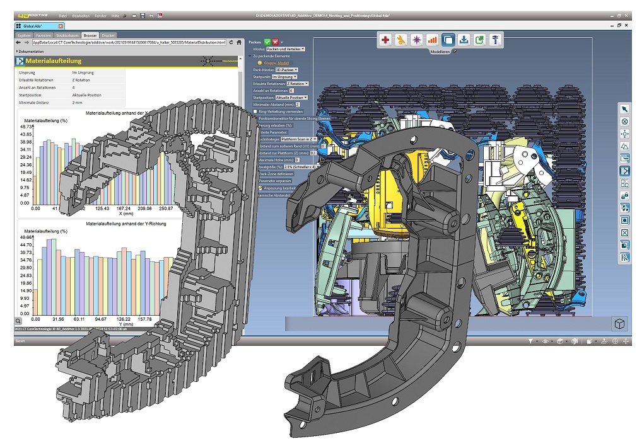Open the Modus dropdown showing Packen und Verteilen
This screenshot has height=441, width=637.
tap(285, 49)
